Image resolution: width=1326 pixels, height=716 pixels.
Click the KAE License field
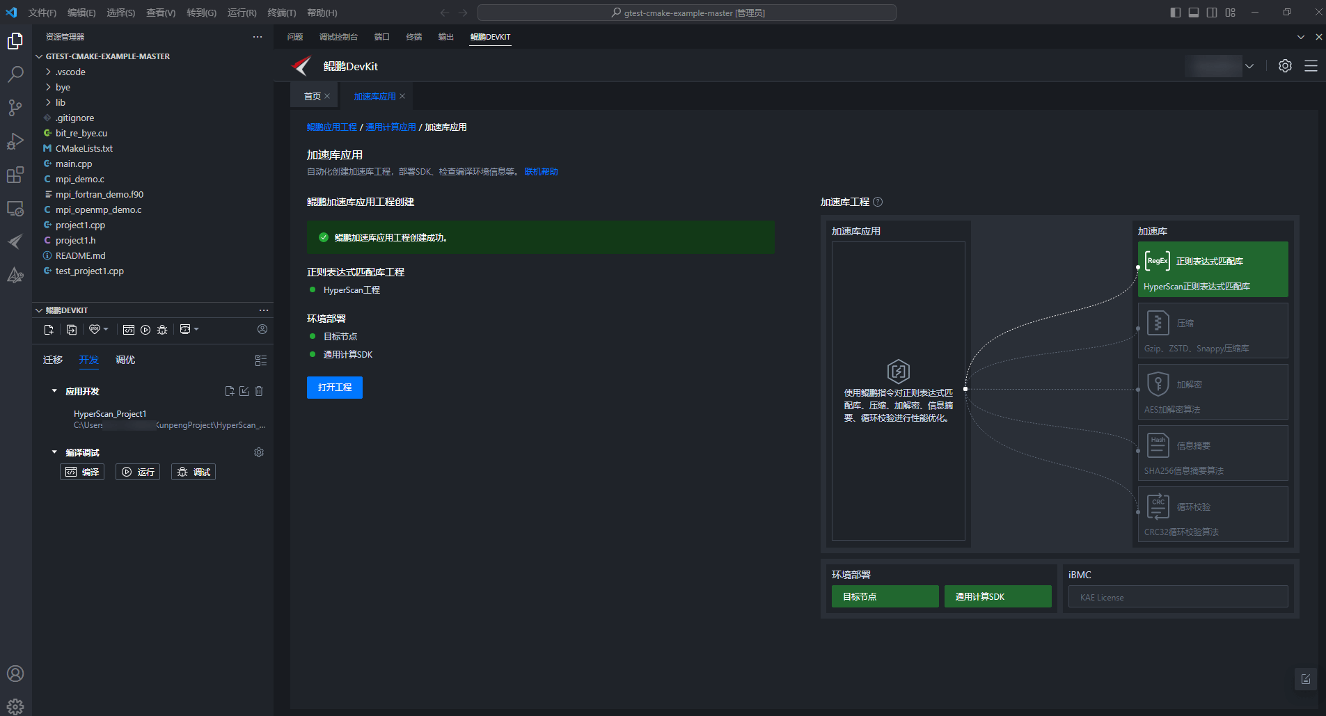coord(1178,596)
